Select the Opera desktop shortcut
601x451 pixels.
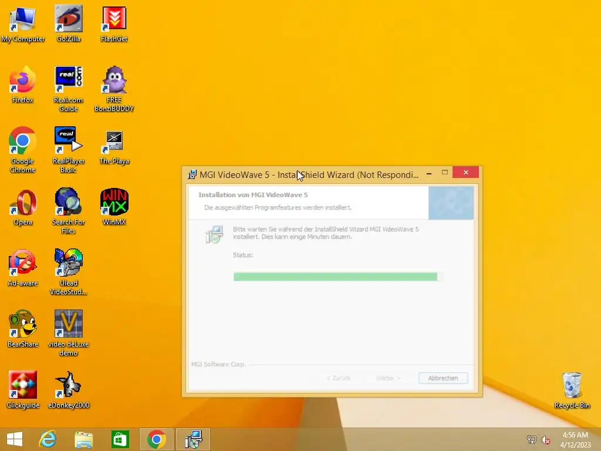pyautogui.click(x=23, y=207)
